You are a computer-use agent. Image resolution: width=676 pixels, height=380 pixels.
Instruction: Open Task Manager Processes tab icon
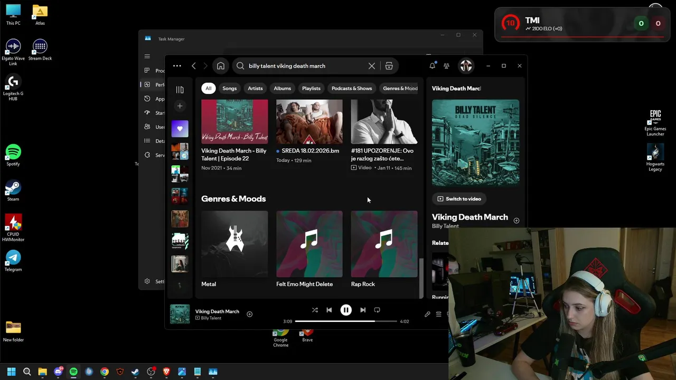147,71
